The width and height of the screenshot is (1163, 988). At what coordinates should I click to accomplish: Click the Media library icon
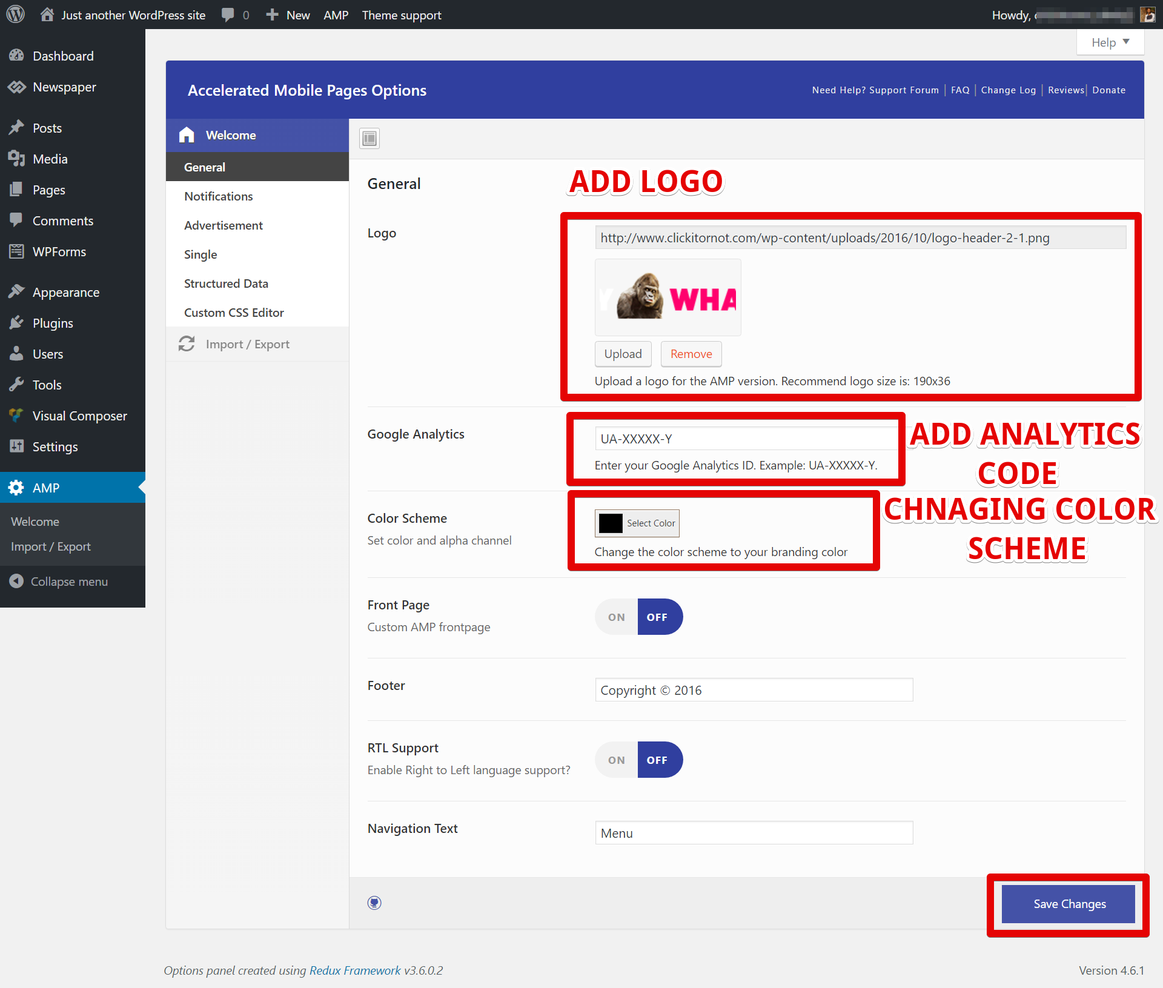[16, 159]
